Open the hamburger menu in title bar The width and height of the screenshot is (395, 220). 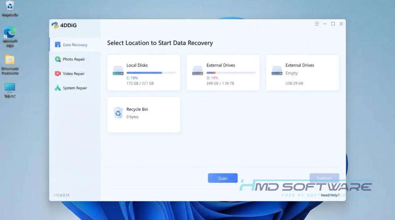click(x=317, y=23)
